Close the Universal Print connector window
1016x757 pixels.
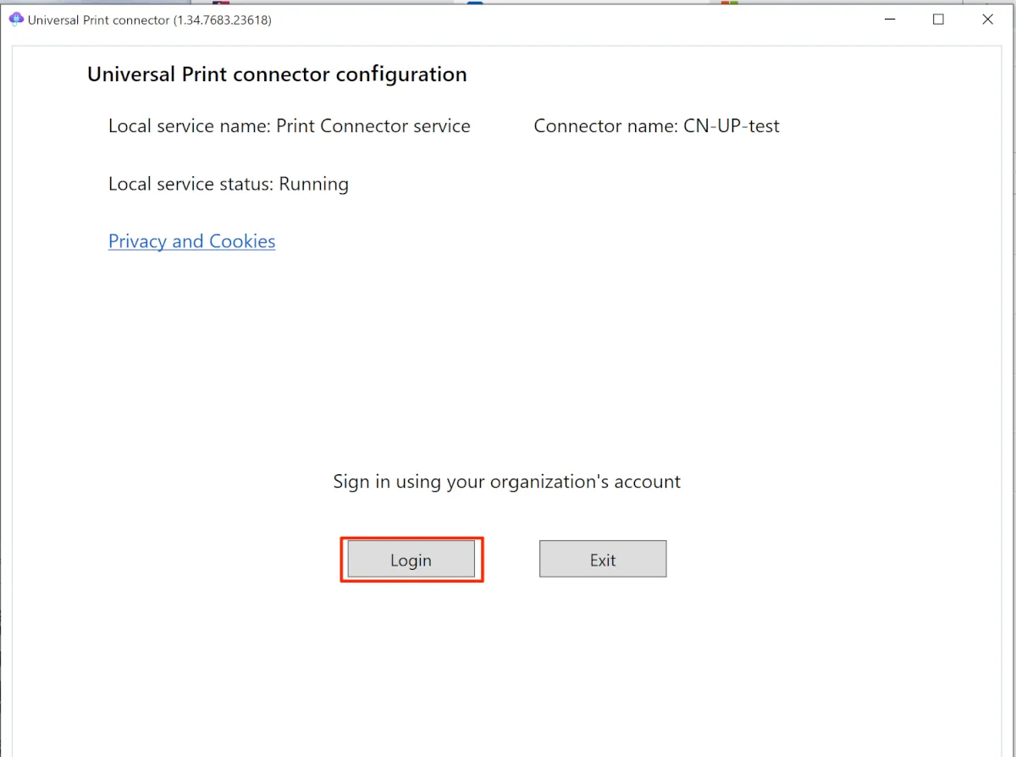coord(987,19)
